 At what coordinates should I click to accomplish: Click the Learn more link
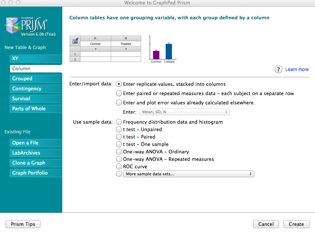(297, 69)
